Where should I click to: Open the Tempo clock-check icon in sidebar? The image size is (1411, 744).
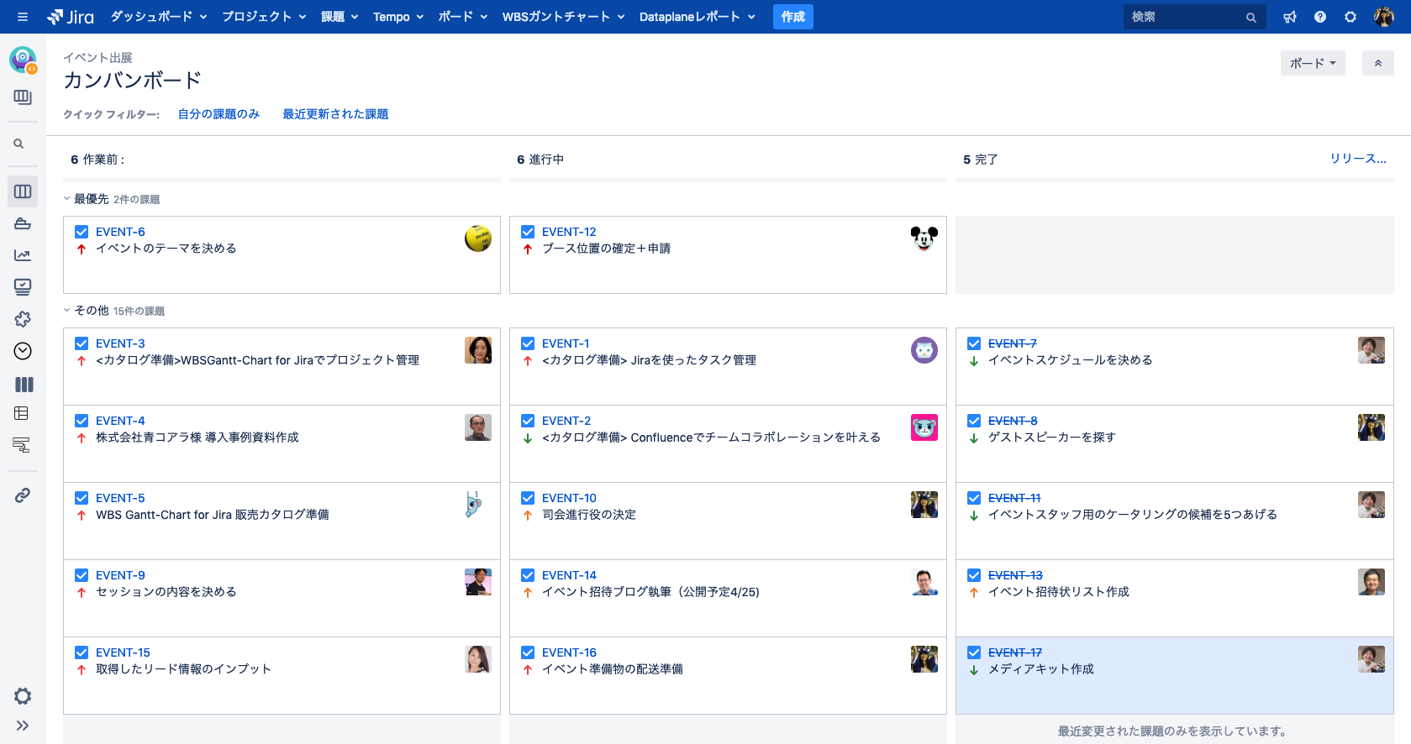[x=23, y=351]
